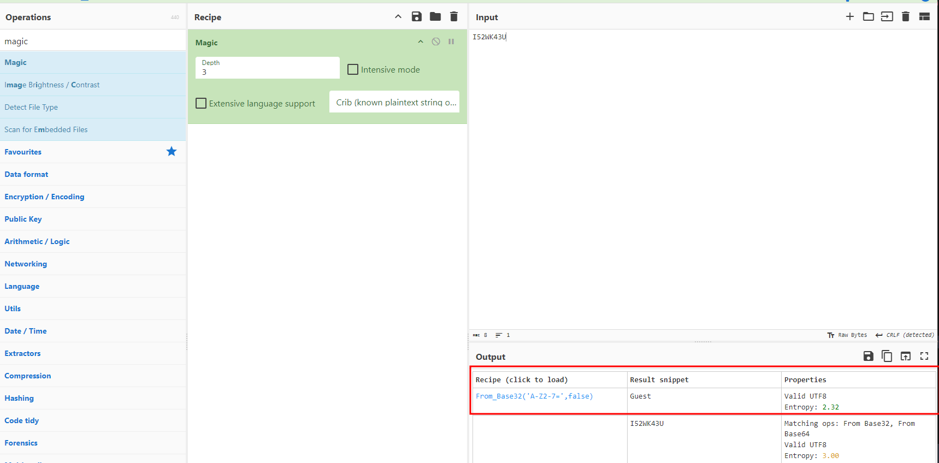
Task: Load a saved recipe via folder icon
Action: (435, 17)
